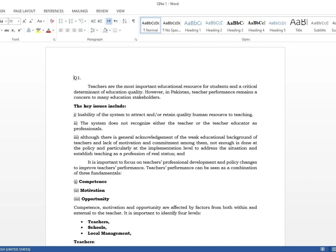Increase font size with Grow Font

25,21
